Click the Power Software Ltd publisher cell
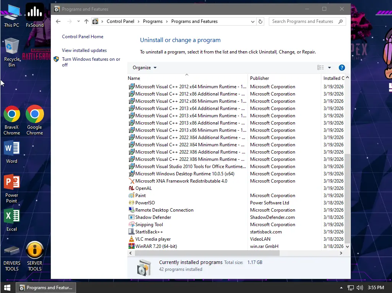Image resolution: width=392 pixels, height=293 pixels. point(270,203)
